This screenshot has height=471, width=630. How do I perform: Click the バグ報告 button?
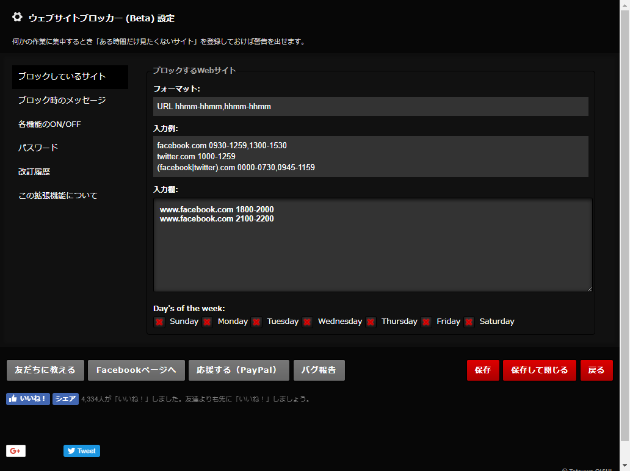[x=319, y=370]
